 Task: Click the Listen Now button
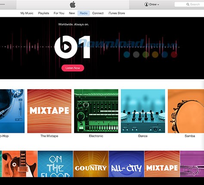coord(73,68)
